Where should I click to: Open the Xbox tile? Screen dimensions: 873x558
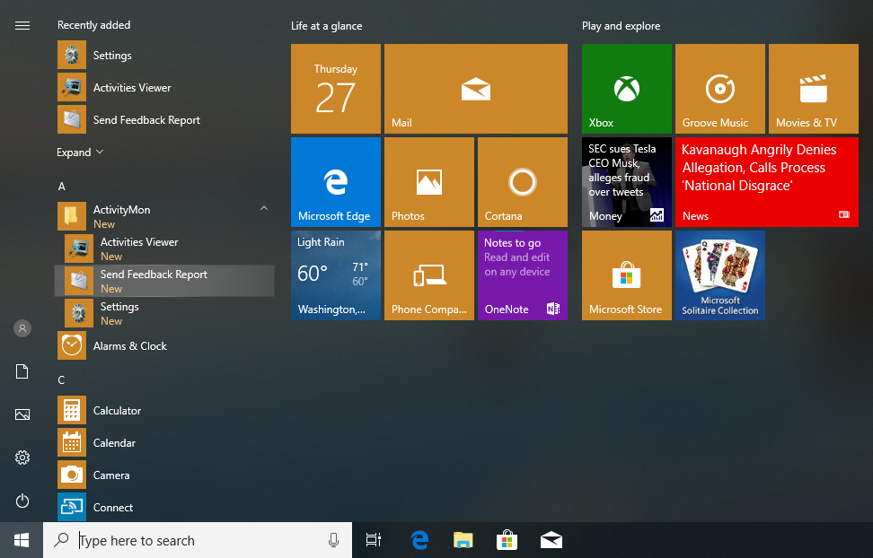pyautogui.click(x=626, y=89)
